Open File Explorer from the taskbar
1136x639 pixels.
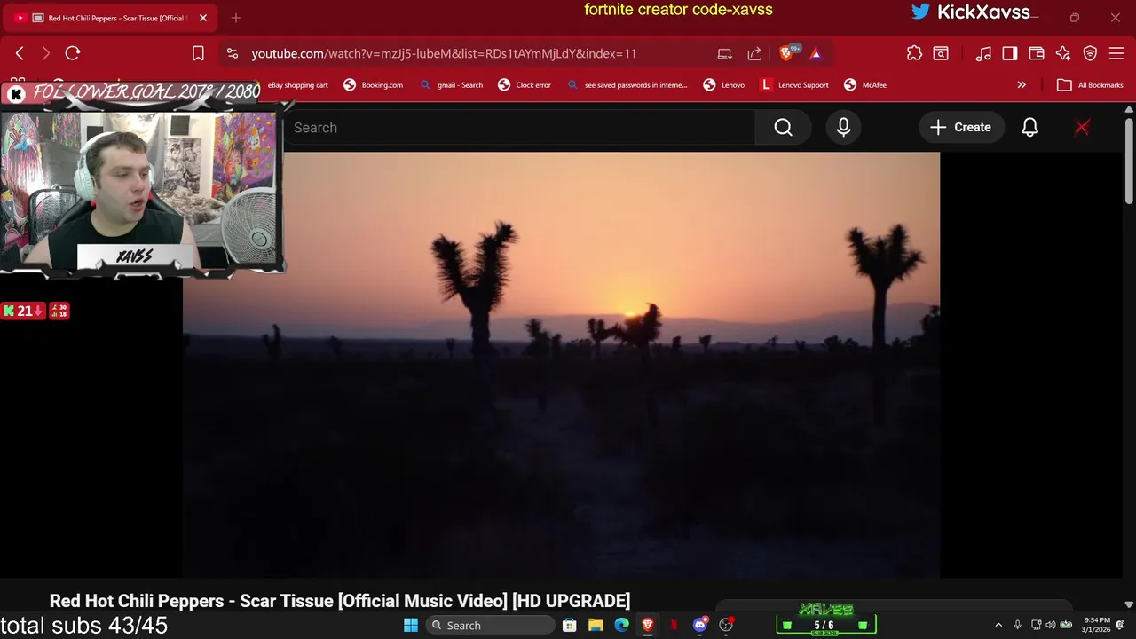point(596,626)
